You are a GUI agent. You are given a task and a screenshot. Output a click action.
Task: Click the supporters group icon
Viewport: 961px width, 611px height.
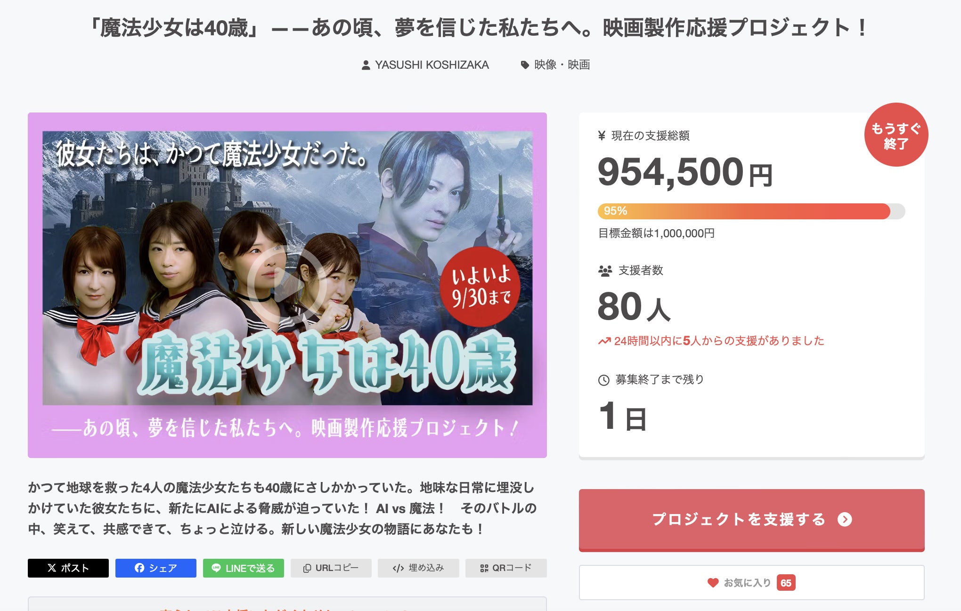point(605,271)
